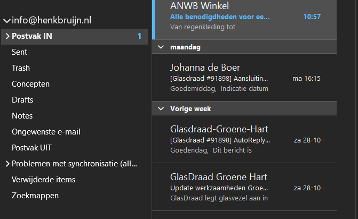Screen dimensions: 358x219
Task: Collapse the maandag group chevron
Action: 161,47
